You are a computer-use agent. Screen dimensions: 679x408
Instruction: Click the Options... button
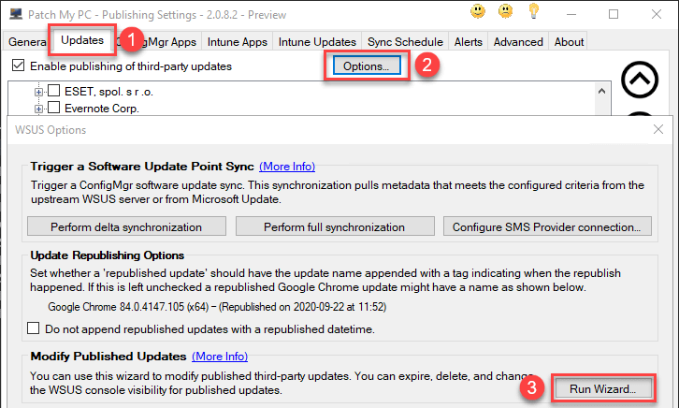coord(367,66)
